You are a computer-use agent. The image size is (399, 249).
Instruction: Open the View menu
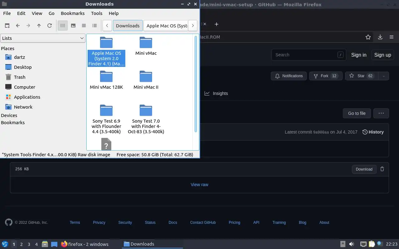[x=37, y=13]
